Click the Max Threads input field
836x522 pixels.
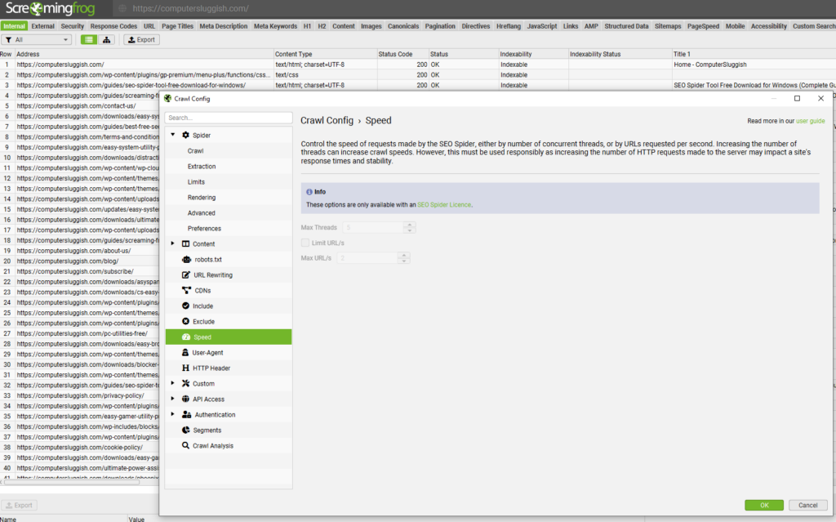point(374,227)
